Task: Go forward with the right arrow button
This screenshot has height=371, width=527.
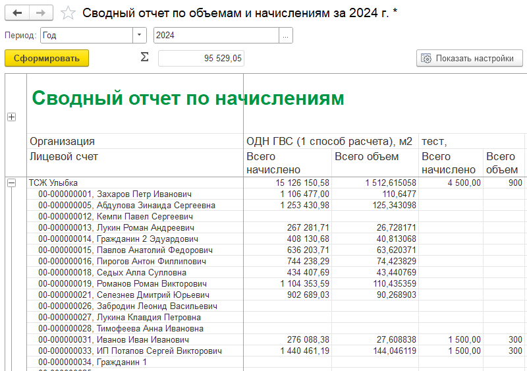Action: [41, 13]
